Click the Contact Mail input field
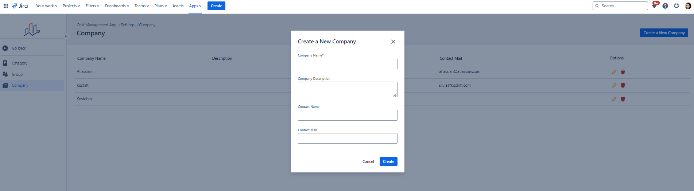The width and height of the screenshot is (694, 191). tap(348, 138)
